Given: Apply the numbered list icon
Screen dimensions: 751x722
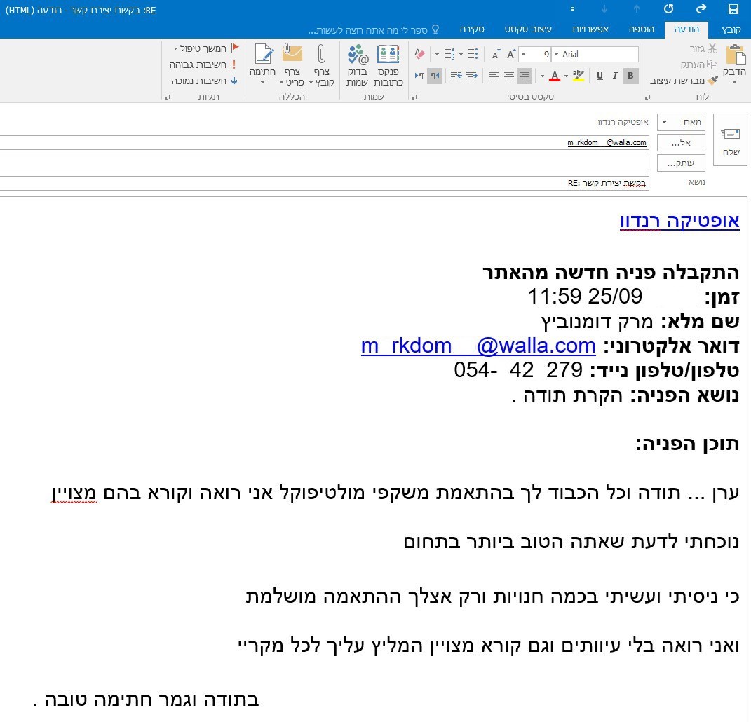Looking at the screenshot, I should (449, 54).
